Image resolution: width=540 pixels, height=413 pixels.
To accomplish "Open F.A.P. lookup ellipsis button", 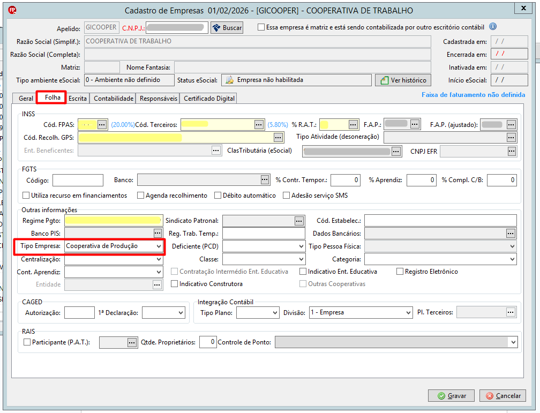I will pyautogui.click(x=415, y=124).
